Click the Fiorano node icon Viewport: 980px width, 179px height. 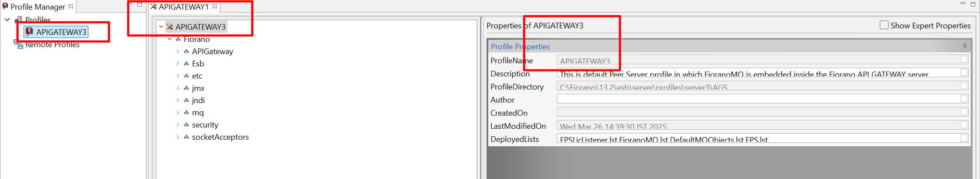178,39
